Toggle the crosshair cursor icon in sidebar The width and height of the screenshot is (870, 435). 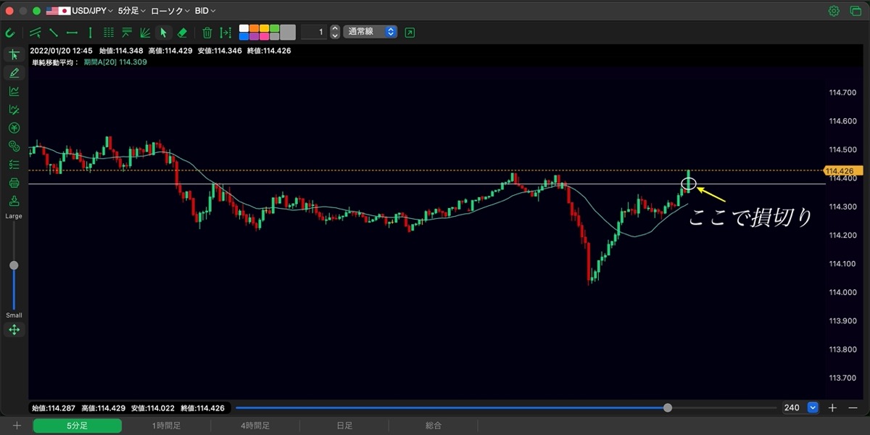(14, 55)
